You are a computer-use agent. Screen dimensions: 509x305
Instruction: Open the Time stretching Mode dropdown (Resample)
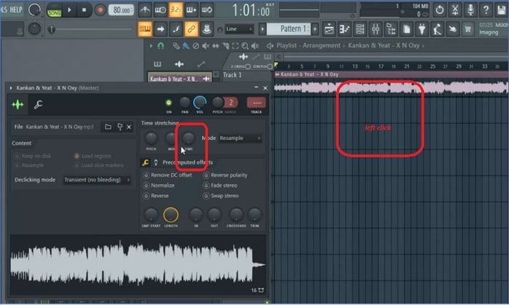[240, 138]
